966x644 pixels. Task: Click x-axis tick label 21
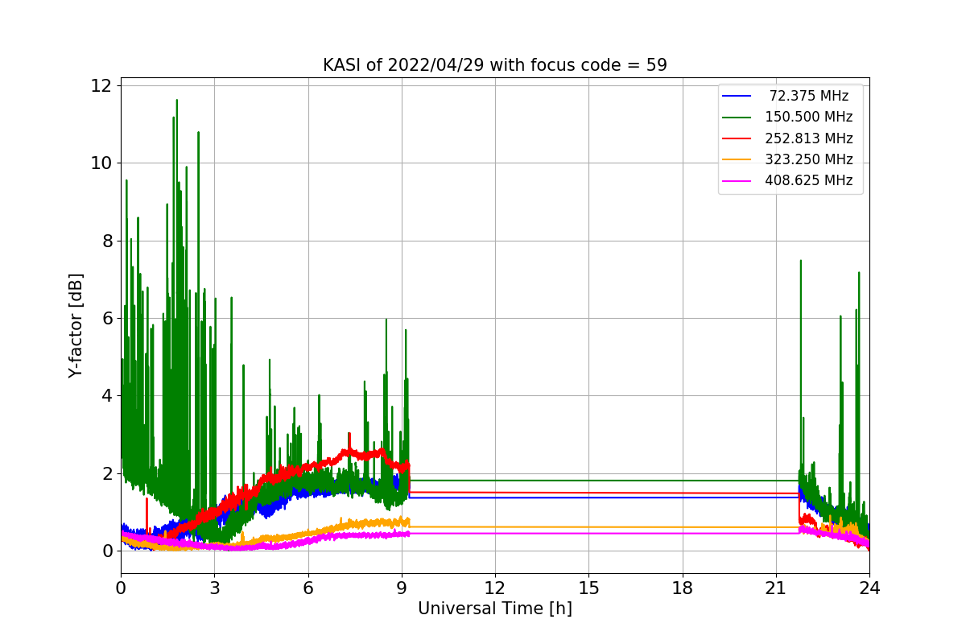coord(776,588)
